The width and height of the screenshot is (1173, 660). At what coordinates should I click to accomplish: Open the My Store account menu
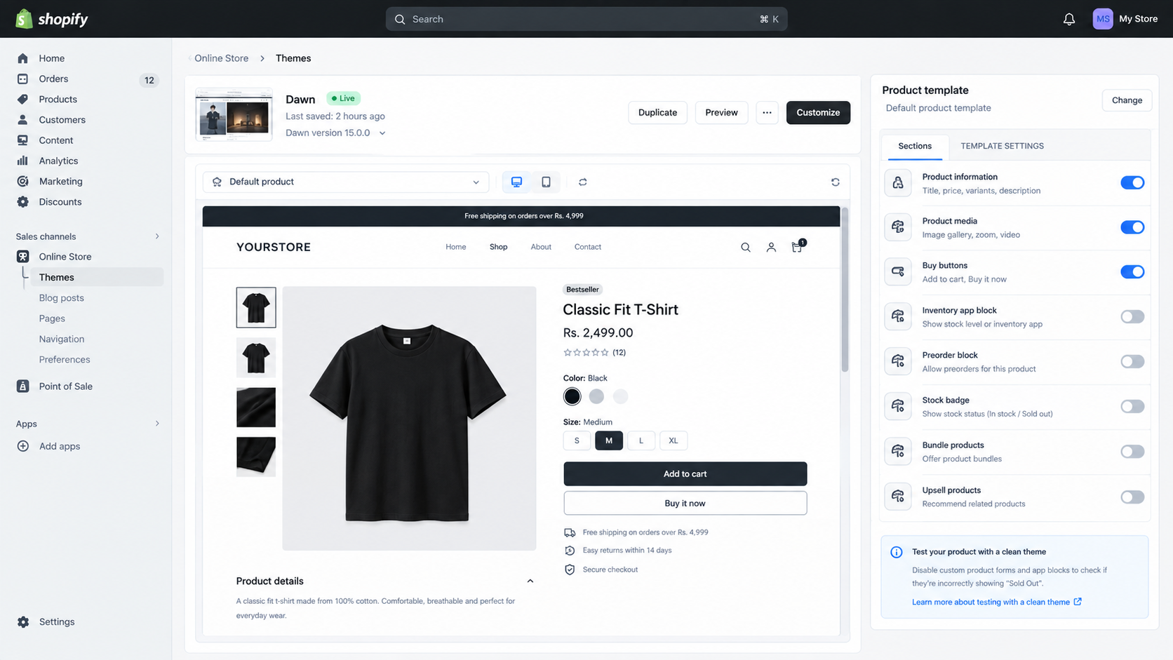coord(1125,19)
